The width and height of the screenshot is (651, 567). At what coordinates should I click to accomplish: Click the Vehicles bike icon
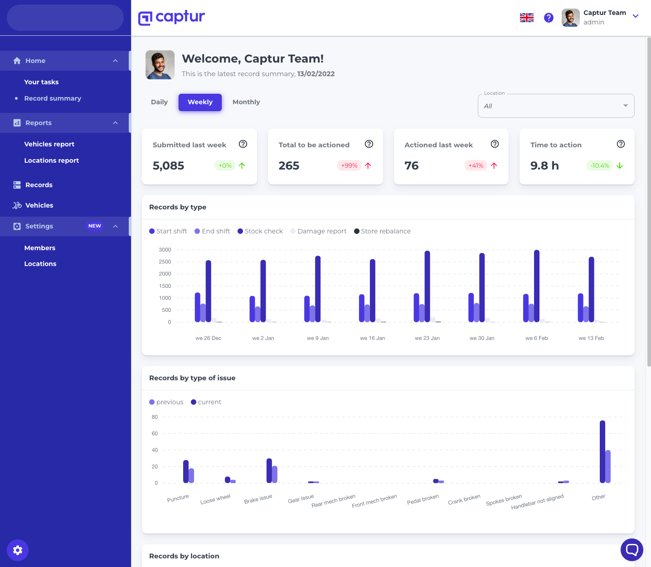pyautogui.click(x=17, y=205)
